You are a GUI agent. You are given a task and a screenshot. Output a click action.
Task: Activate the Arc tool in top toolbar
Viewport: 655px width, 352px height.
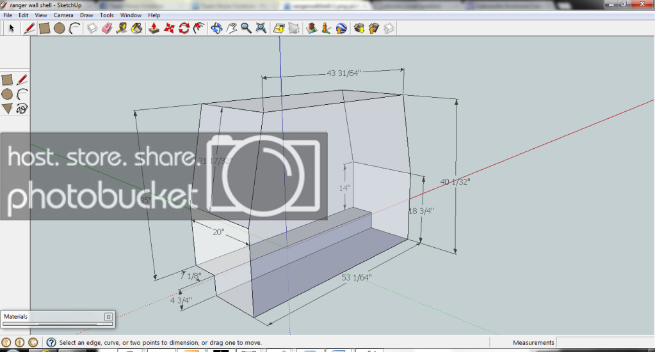point(74,28)
